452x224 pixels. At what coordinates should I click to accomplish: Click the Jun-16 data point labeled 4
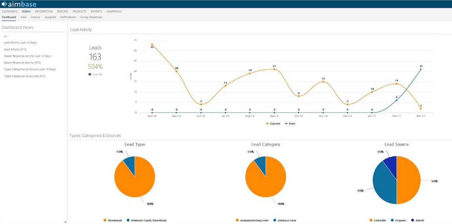click(x=201, y=104)
